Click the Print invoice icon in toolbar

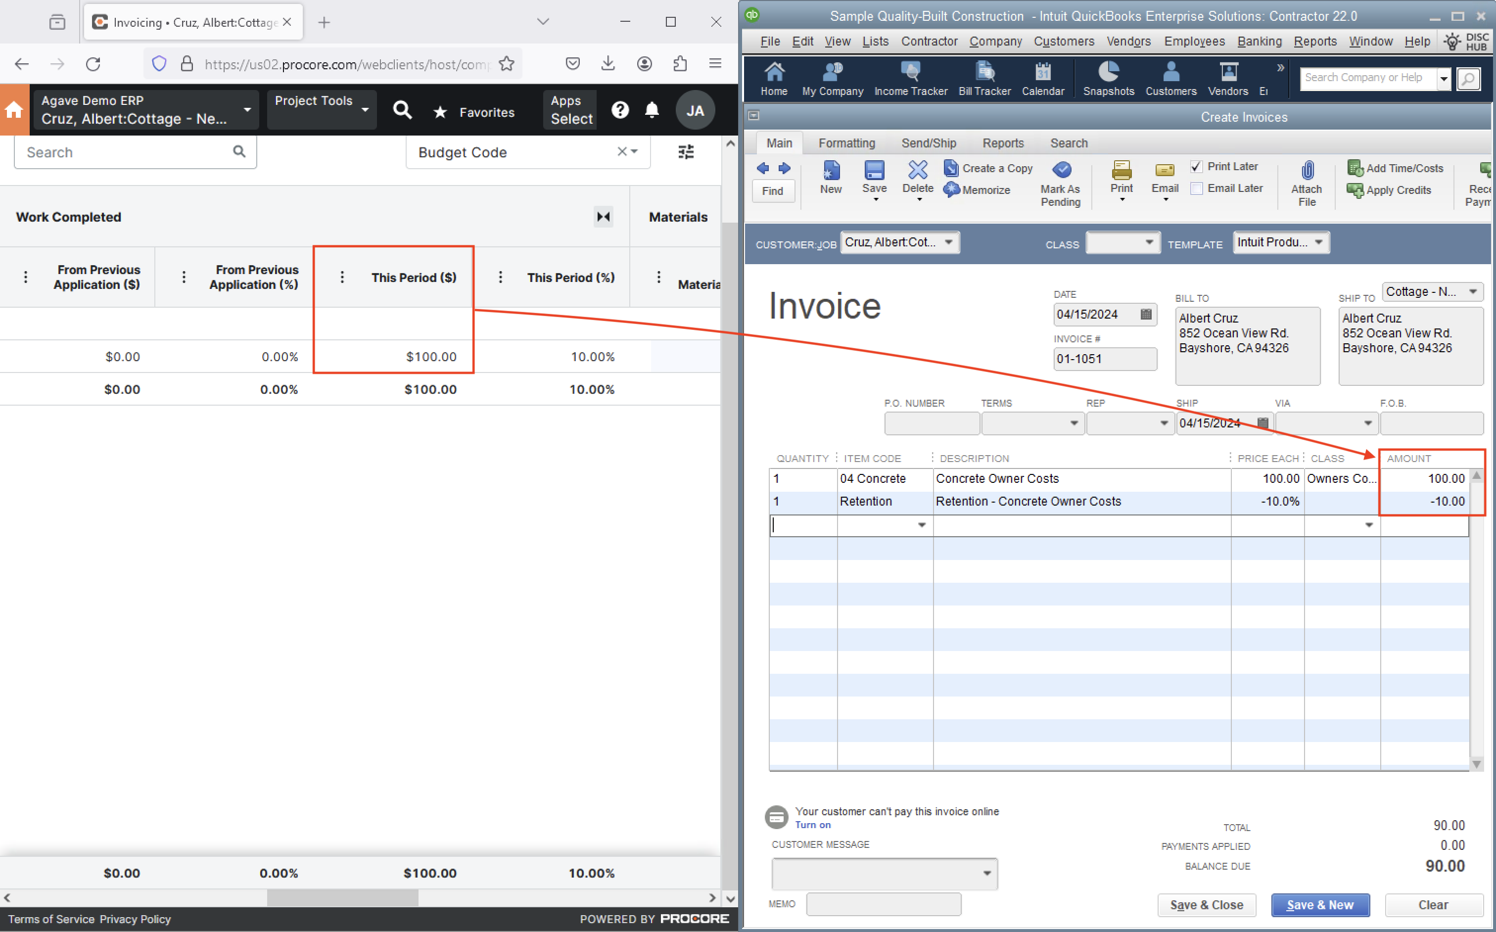click(1122, 174)
